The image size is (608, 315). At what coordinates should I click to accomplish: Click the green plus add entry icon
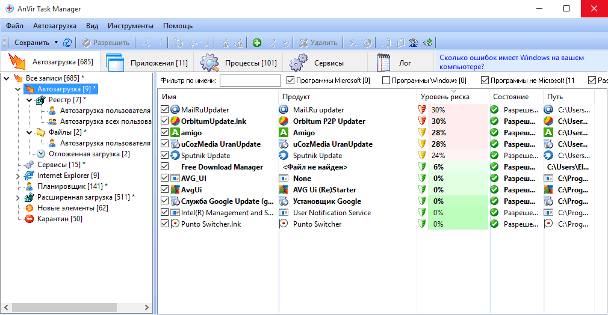[x=256, y=43]
